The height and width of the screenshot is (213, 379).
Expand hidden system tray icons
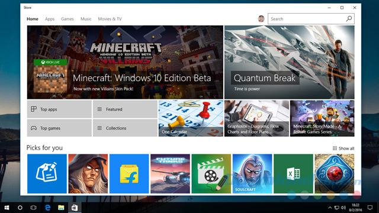[x=330, y=208]
